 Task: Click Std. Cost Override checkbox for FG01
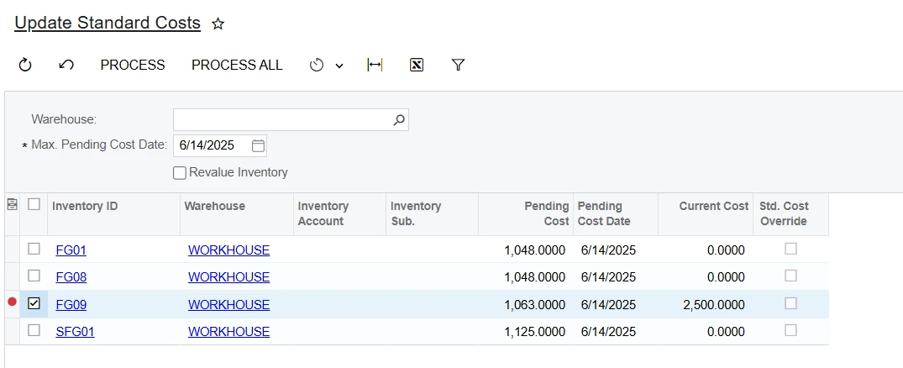pos(790,249)
